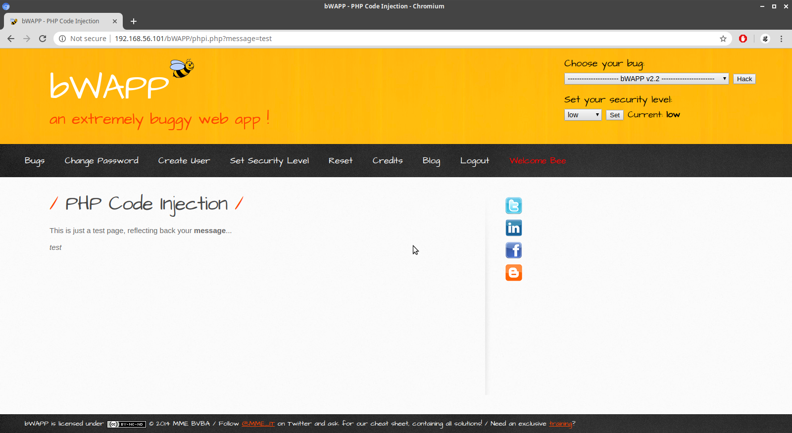Open Set Security Level menu item
792x433 pixels.
pos(269,161)
